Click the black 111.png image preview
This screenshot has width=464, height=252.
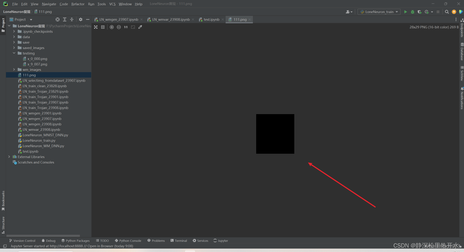coord(275,134)
